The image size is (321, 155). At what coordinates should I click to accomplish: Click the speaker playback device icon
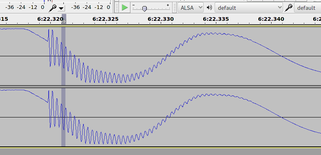209,8
